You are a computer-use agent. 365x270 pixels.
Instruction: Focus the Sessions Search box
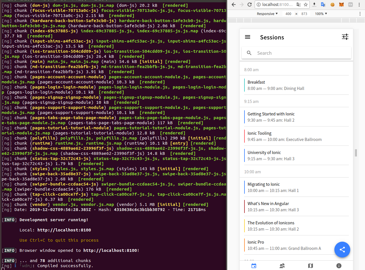point(296,53)
